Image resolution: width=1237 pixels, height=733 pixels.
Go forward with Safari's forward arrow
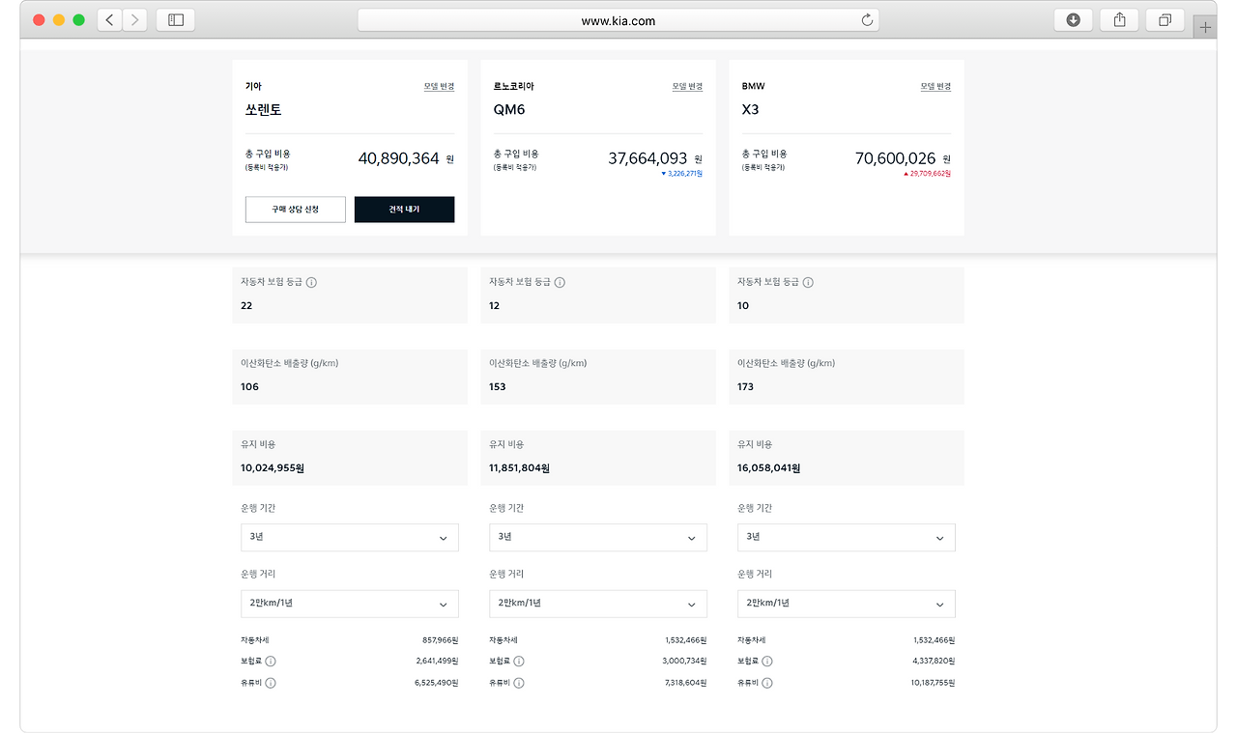(x=134, y=19)
